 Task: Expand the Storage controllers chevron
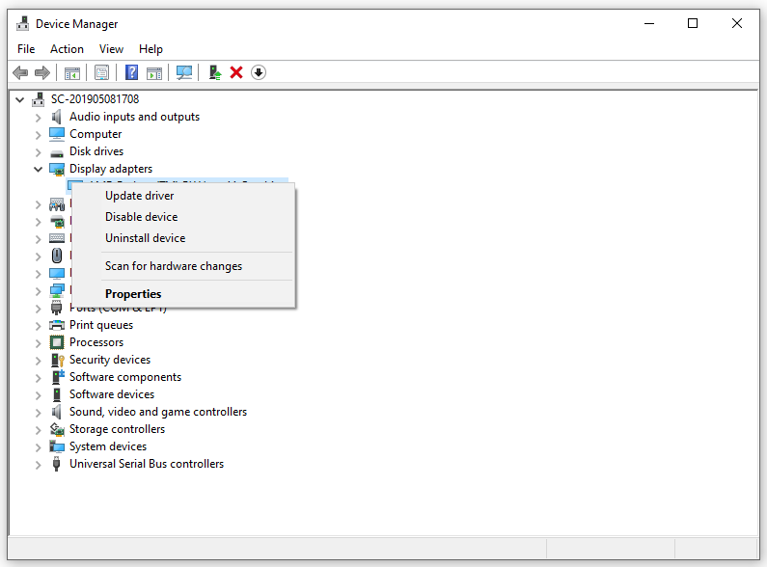(39, 430)
